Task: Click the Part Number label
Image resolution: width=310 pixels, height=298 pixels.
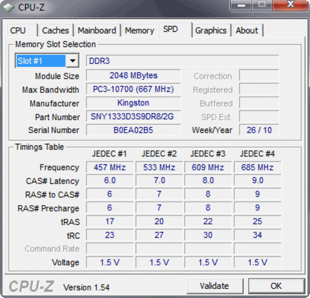Action: click(58, 117)
